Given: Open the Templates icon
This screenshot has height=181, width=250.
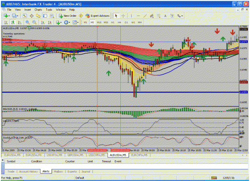Looking at the screenshot, I should point(74,22).
